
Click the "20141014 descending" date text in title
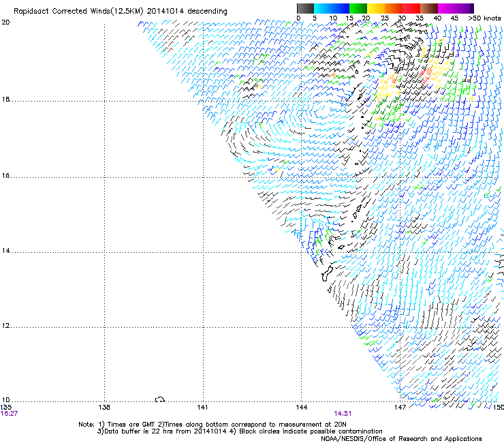coord(187,12)
